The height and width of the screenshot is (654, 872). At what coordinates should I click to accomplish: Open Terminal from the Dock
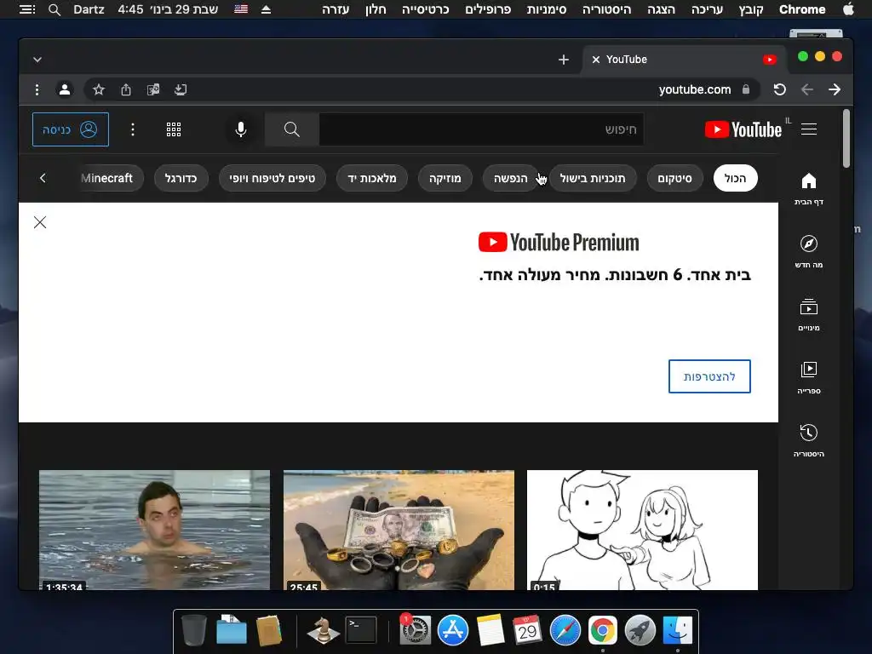coord(361,630)
